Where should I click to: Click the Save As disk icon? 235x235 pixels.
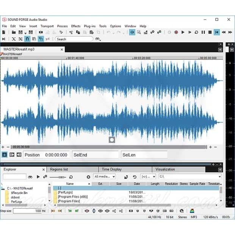pos(31,32)
